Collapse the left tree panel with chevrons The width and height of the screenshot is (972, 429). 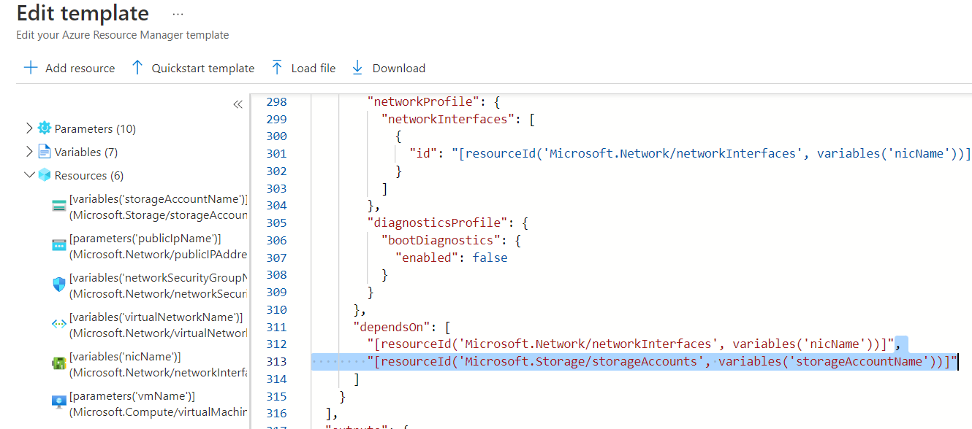pyautogui.click(x=238, y=104)
